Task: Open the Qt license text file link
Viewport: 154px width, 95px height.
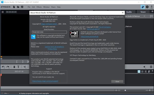Action: (x=93, y=29)
